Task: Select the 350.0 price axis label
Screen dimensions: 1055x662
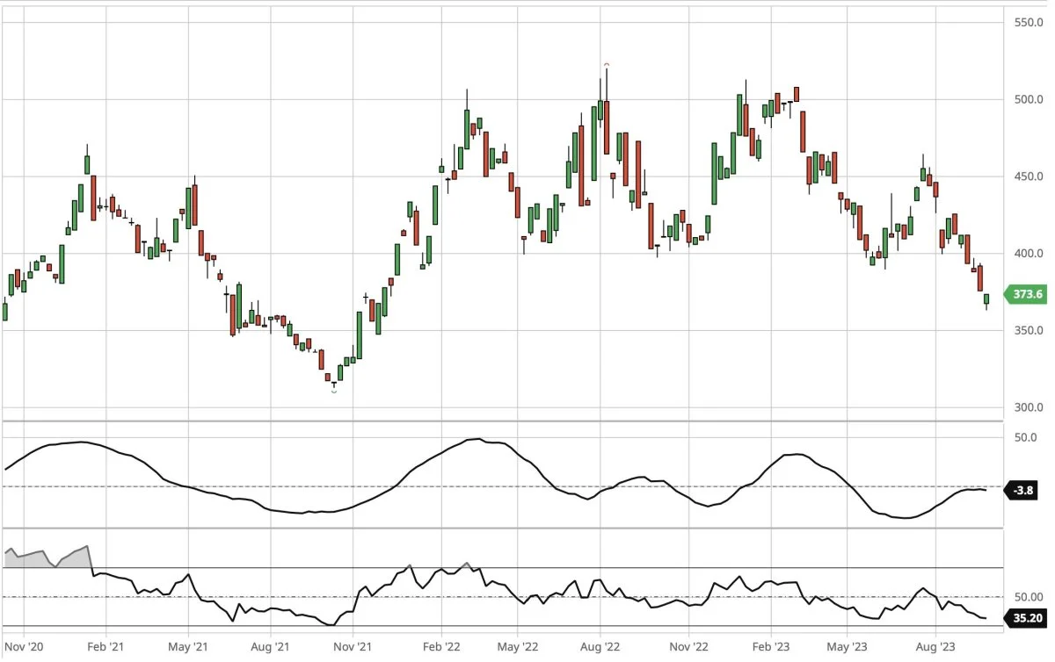Action: [x=1027, y=331]
